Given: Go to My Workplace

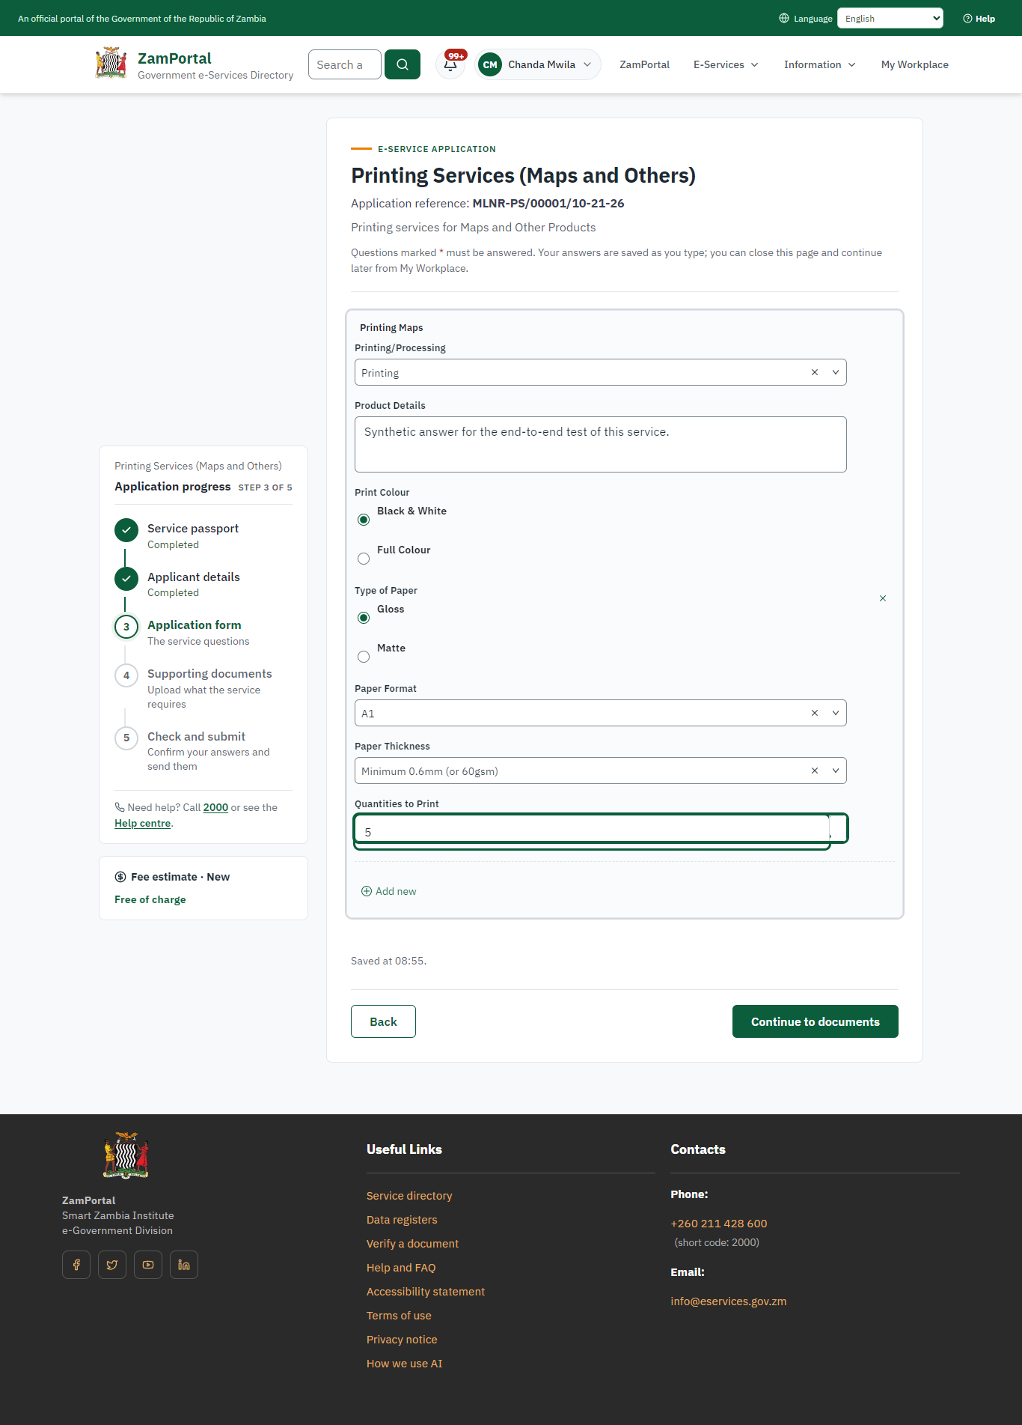Looking at the screenshot, I should [x=914, y=64].
